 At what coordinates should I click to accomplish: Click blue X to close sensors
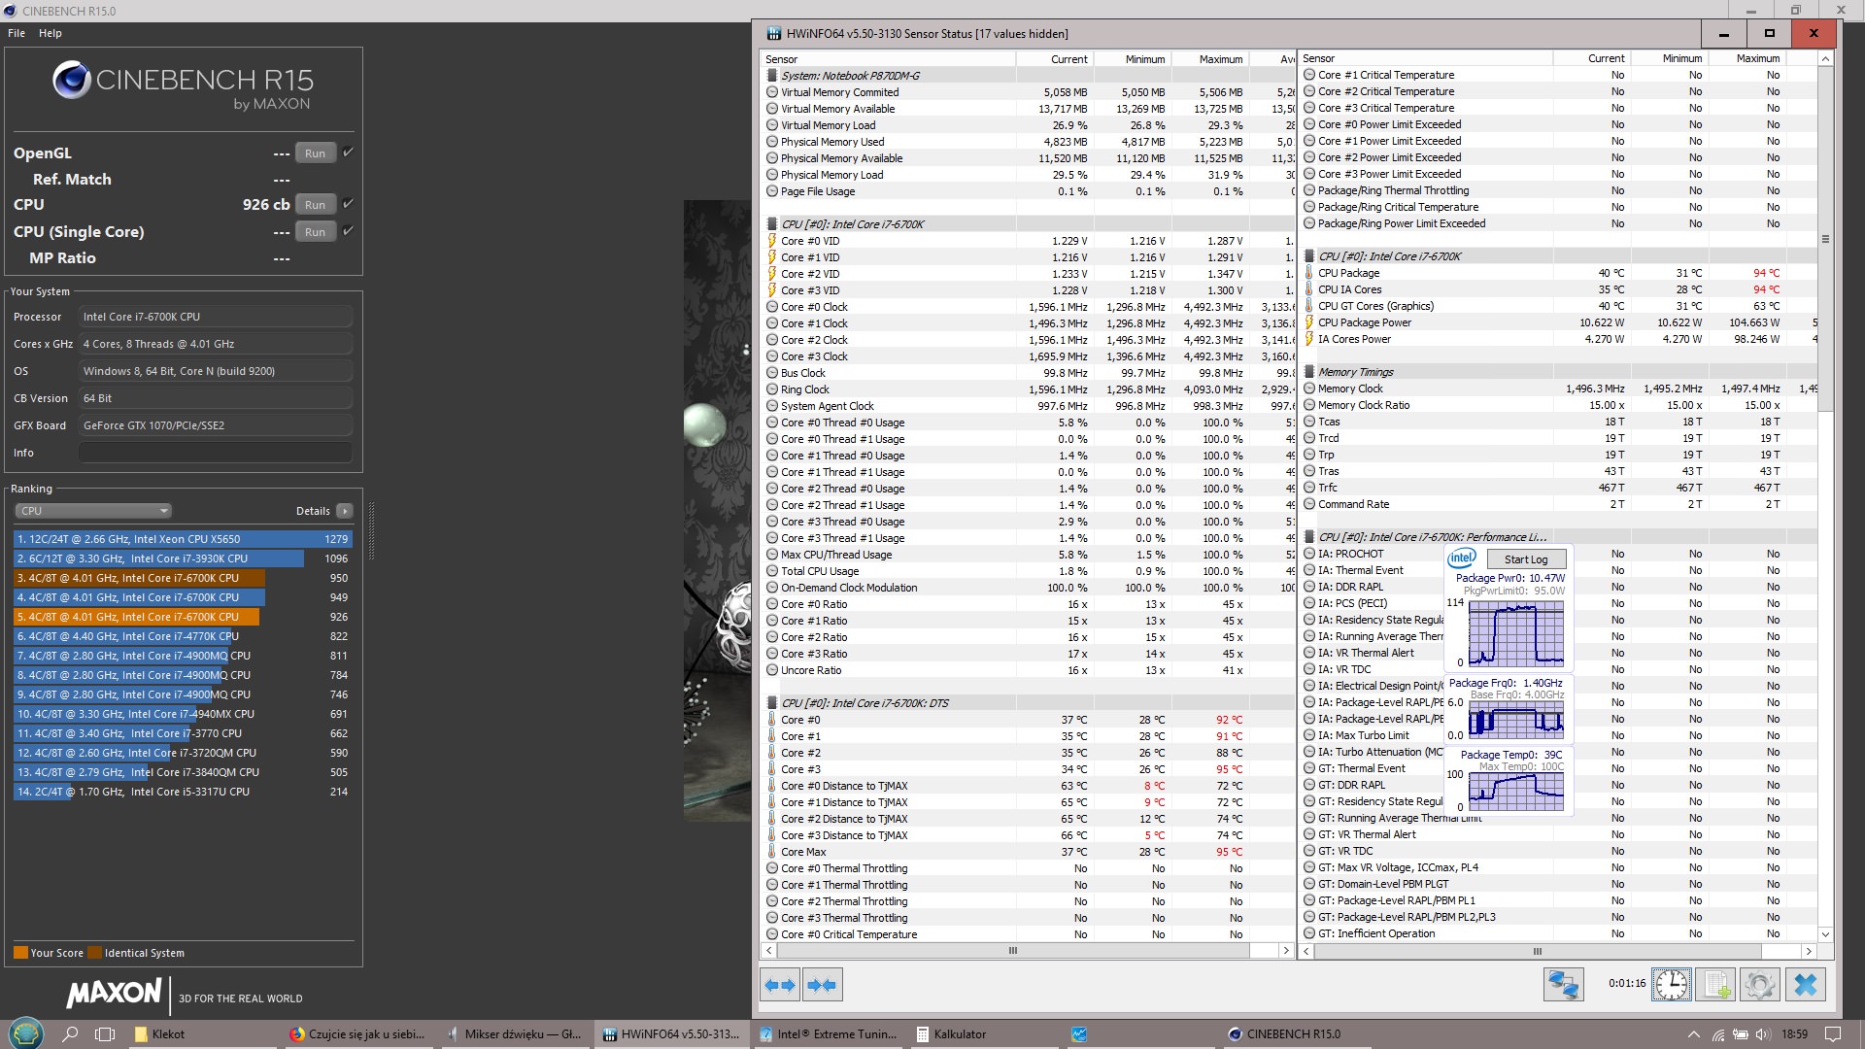[x=1806, y=985]
